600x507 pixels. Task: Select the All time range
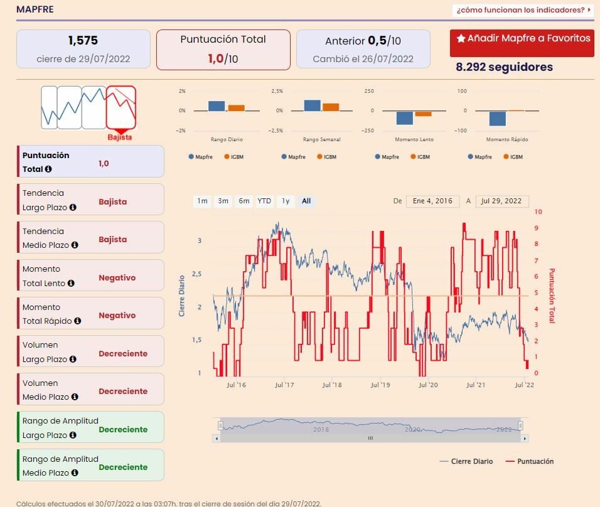point(306,201)
